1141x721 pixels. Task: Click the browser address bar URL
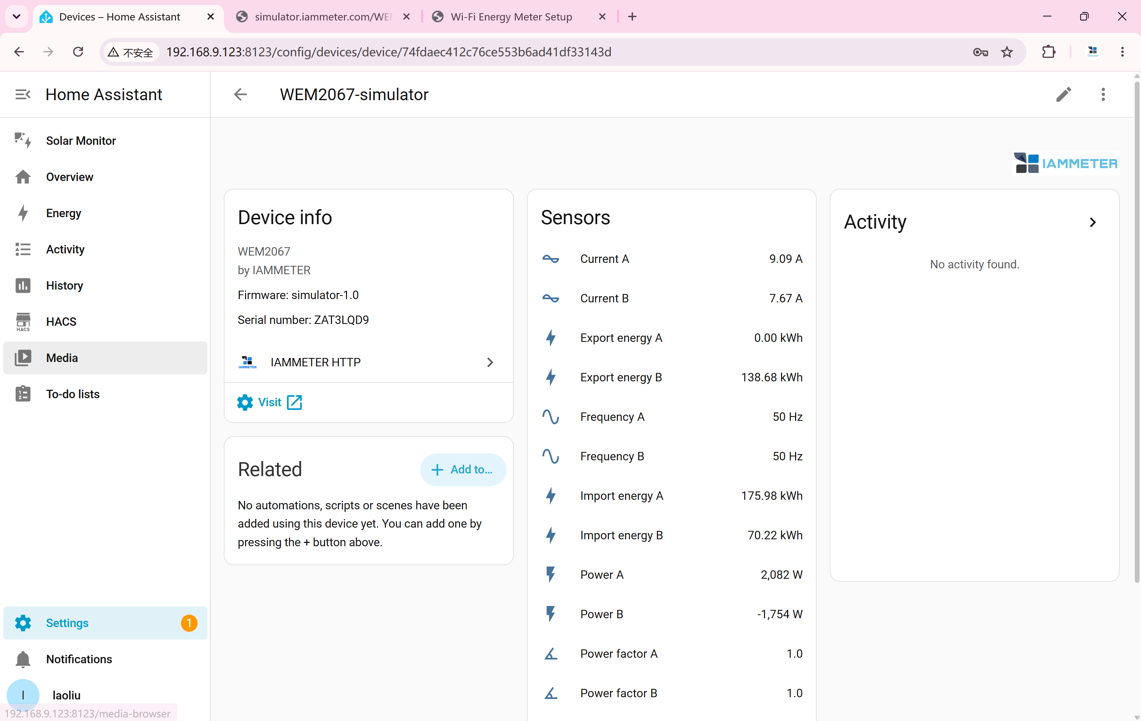click(388, 52)
